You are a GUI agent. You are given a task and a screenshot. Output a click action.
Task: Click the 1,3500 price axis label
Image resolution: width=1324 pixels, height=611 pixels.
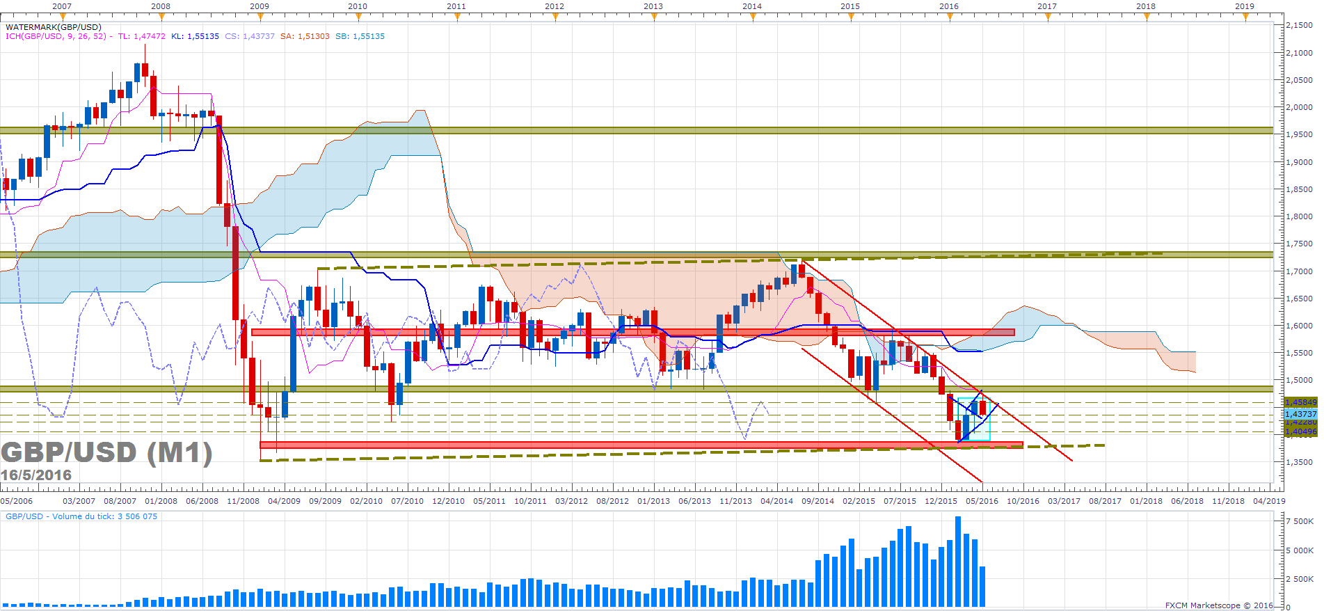pos(1300,462)
